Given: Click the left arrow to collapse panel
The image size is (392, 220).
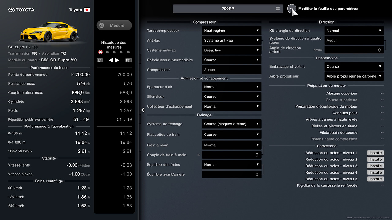Looking at the screenshot, I should 143,110.
